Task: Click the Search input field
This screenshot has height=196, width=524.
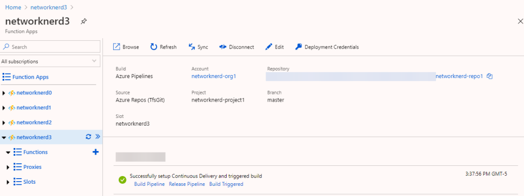Action: [x=50, y=46]
